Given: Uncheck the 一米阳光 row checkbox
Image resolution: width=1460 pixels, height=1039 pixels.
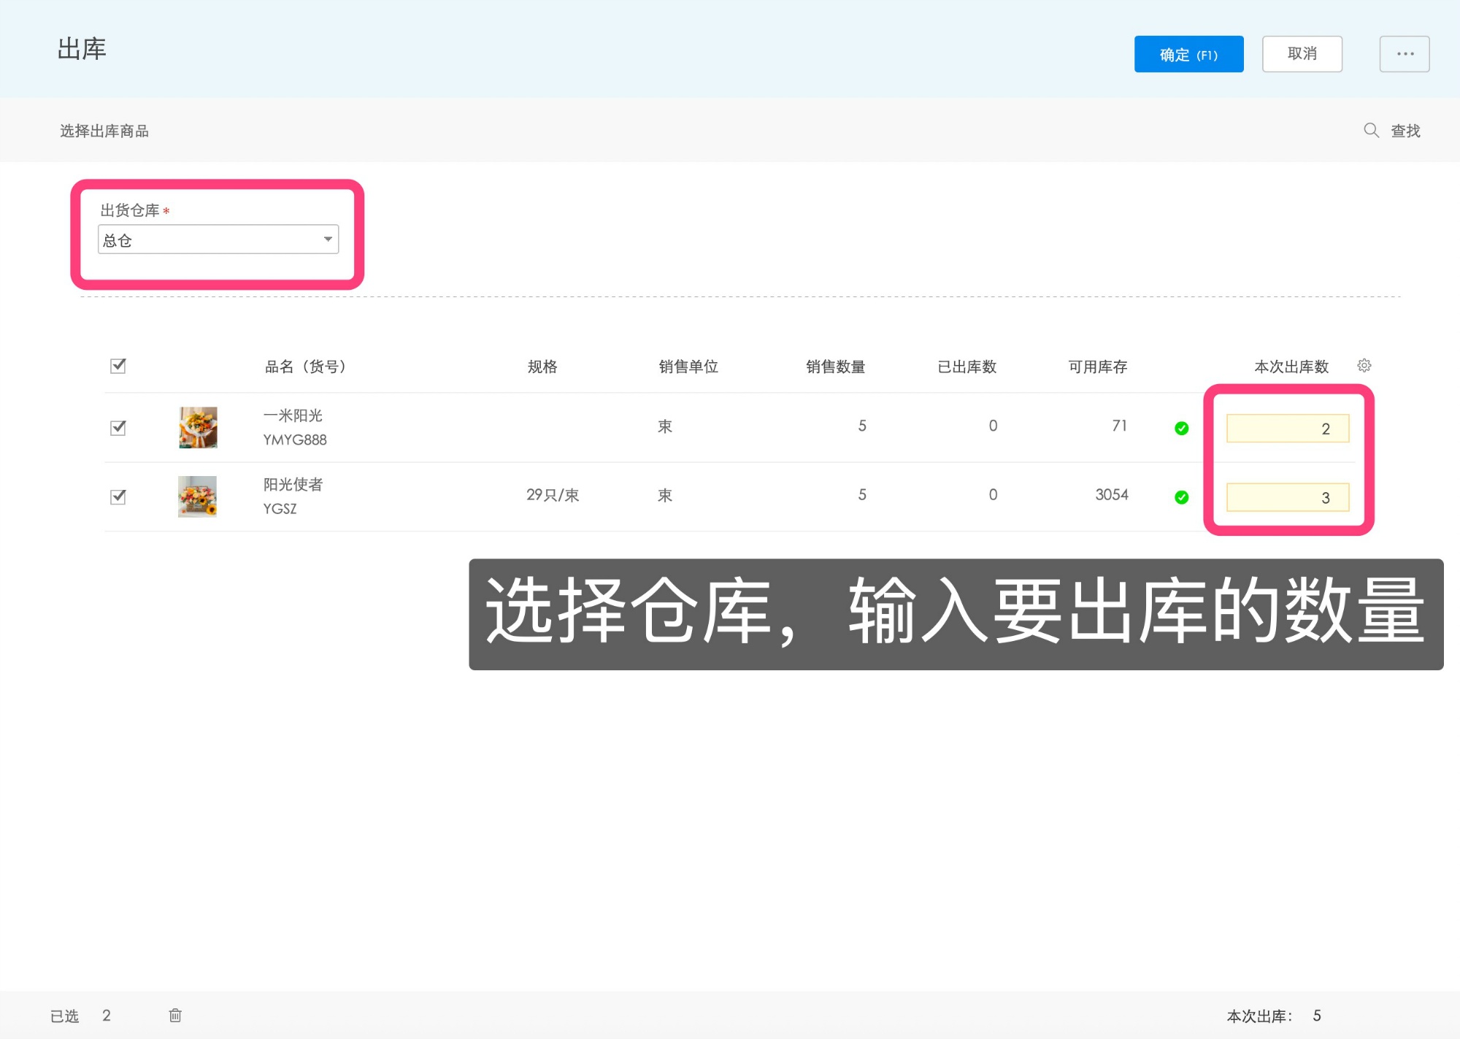Looking at the screenshot, I should tap(118, 428).
